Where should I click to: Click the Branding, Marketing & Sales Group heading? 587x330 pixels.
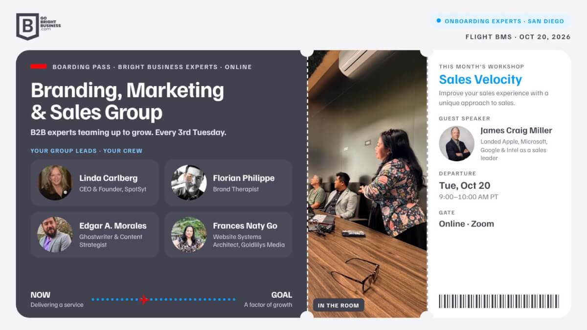[x=128, y=101]
